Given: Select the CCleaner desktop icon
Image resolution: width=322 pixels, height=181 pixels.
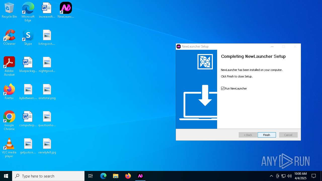Looking at the screenshot, I should coord(9,38).
